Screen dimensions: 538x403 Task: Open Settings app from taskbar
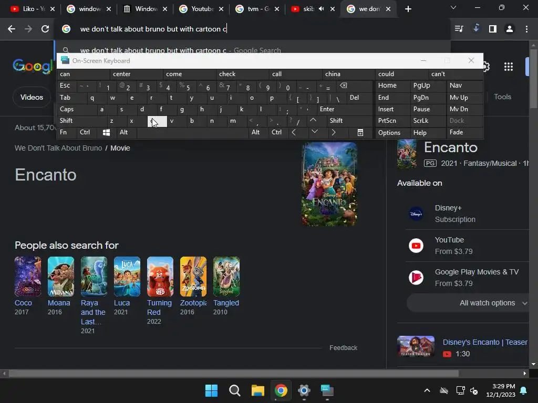tap(304, 390)
